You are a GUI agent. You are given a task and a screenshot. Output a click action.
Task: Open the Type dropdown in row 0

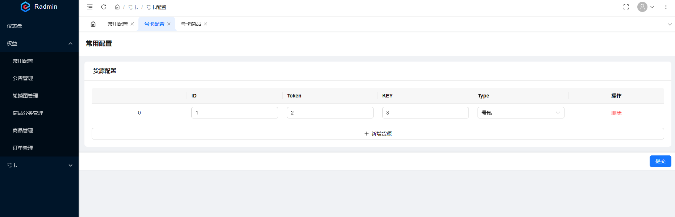point(521,113)
